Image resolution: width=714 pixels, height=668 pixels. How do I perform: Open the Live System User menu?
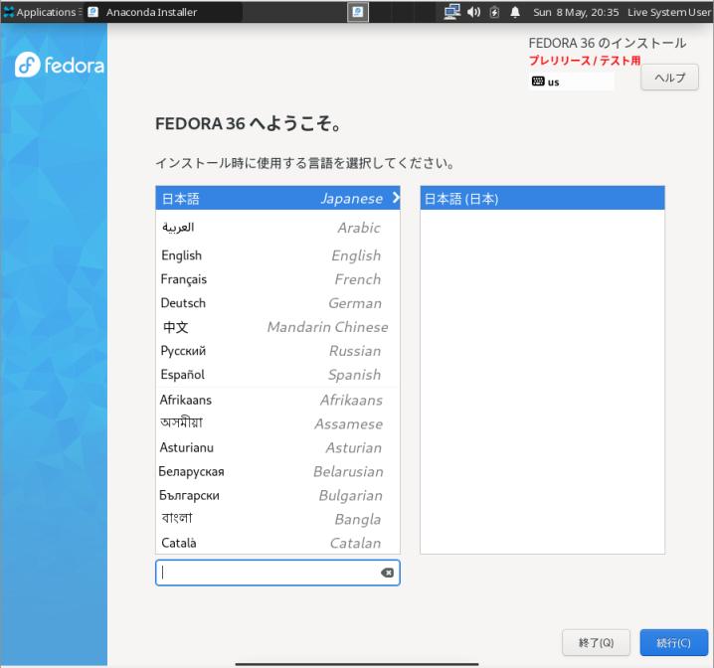click(x=668, y=12)
